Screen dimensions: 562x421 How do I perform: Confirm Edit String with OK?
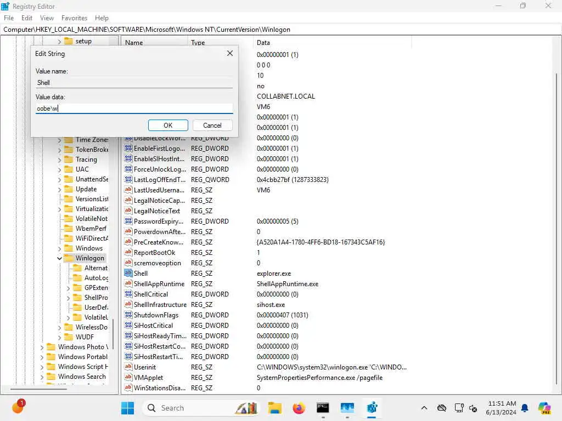168,126
